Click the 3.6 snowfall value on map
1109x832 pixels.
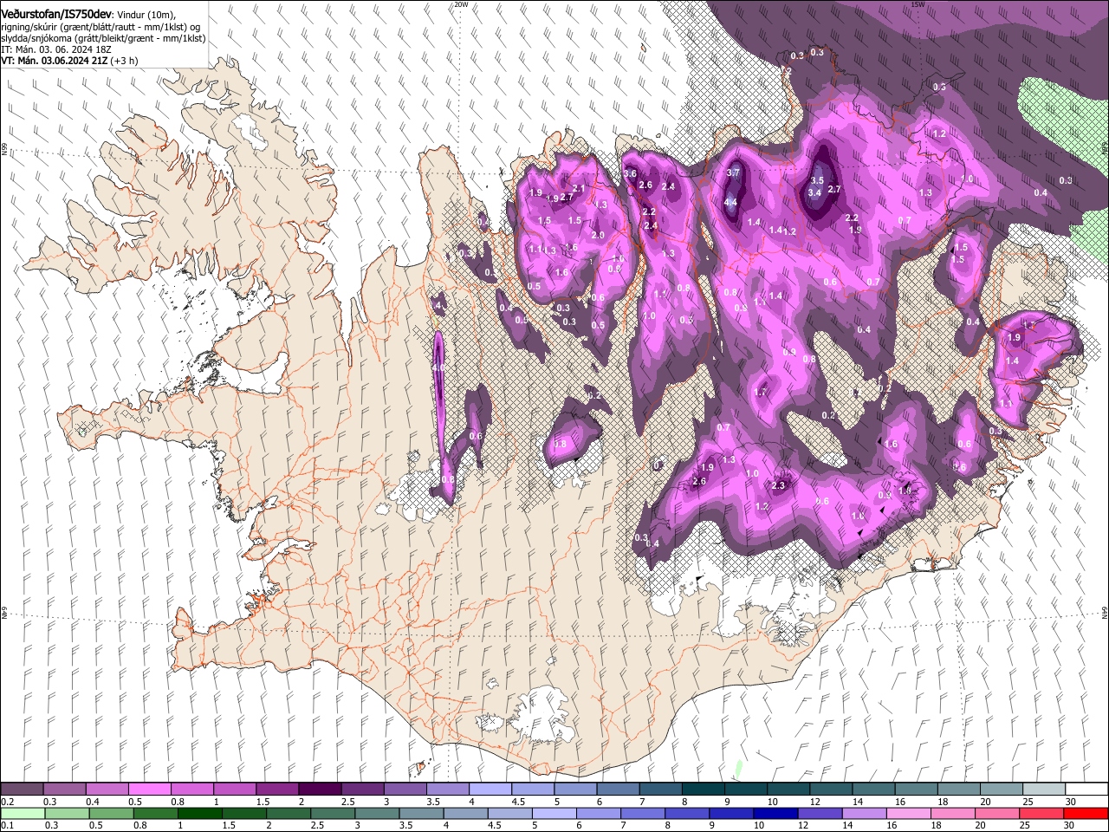coord(630,173)
